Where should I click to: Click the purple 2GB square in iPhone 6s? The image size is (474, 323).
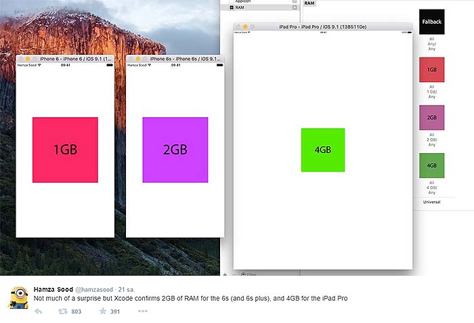tap(175, 150)
